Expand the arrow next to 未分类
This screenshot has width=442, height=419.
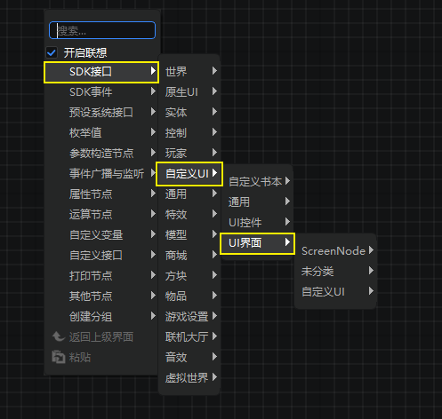click(x=371, y=271)
